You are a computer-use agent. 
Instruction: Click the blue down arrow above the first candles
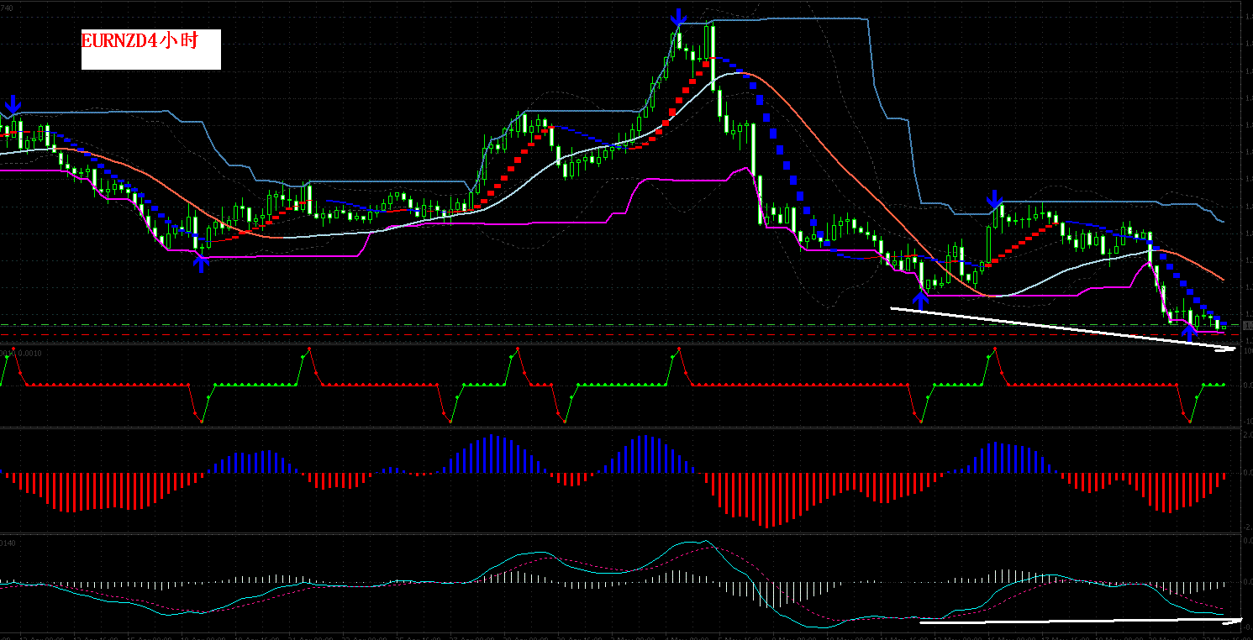point(13,105)
